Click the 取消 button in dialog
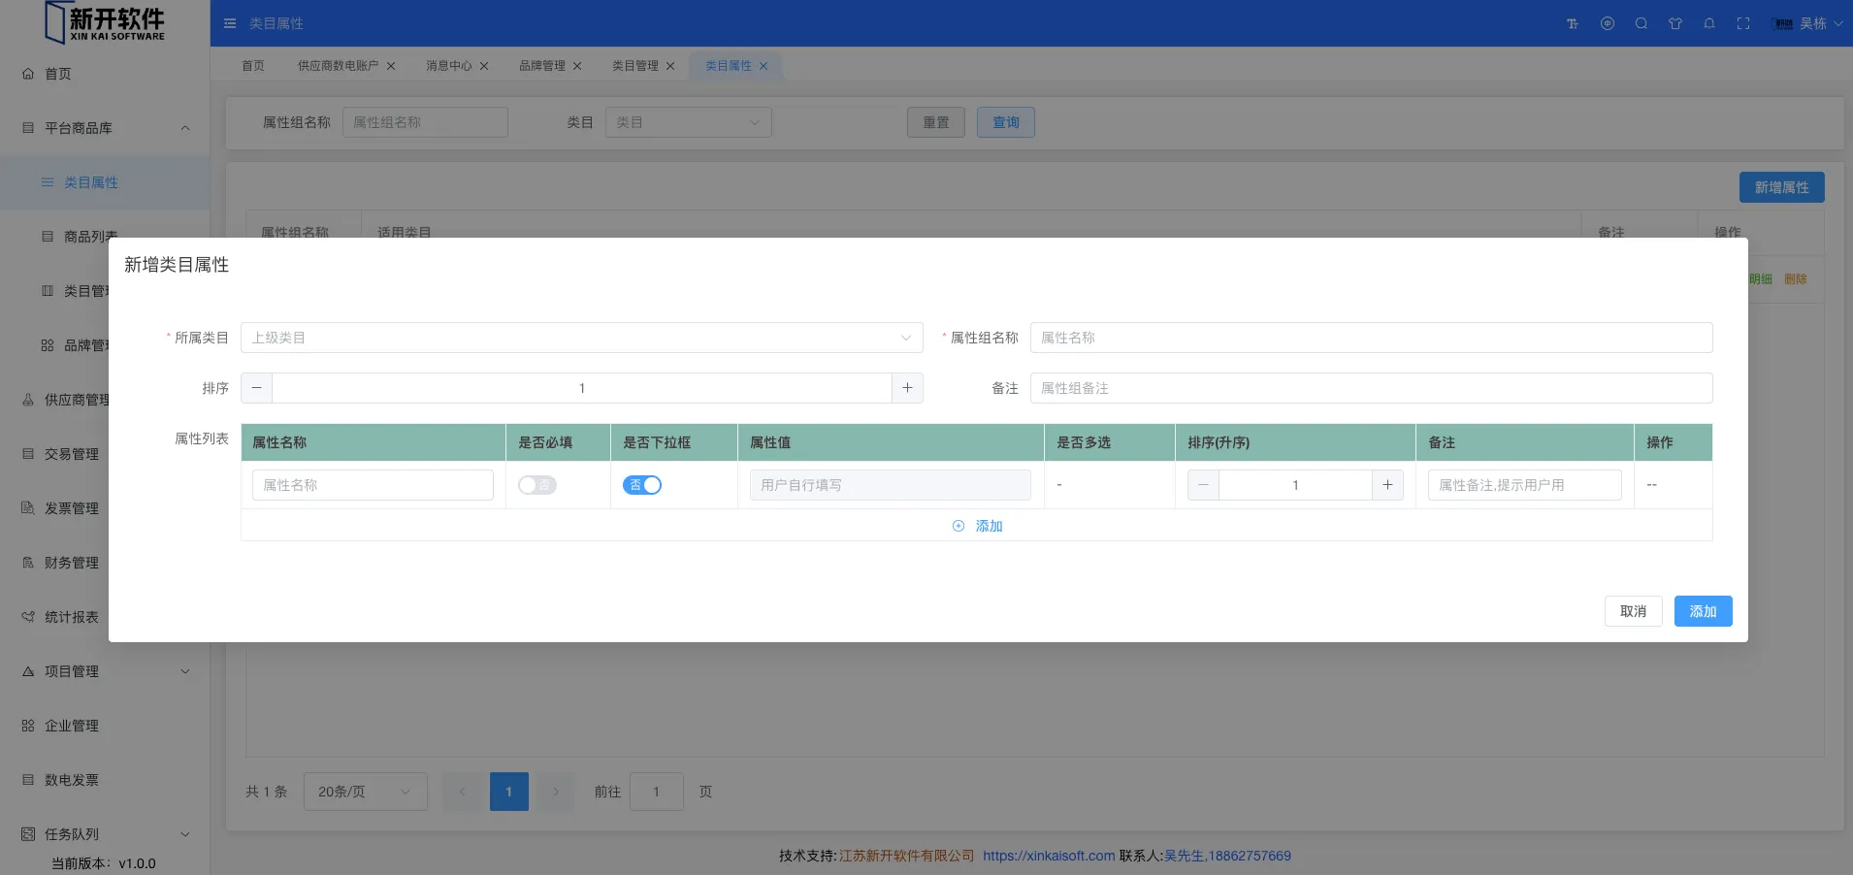Screen dimensions: 1853x875 coord(1633,611)
